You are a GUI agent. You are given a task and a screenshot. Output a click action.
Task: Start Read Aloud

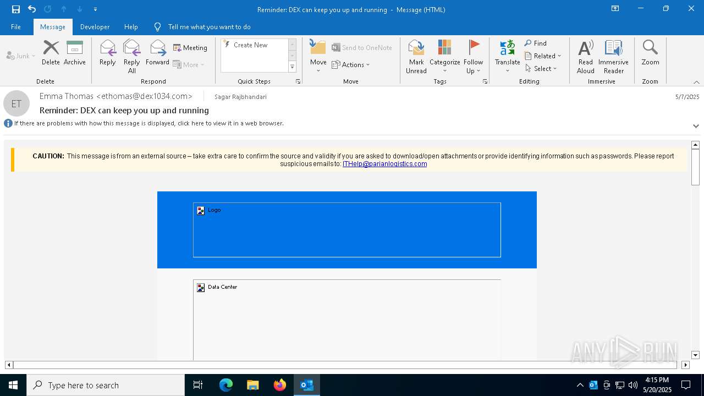pos(586,57)
